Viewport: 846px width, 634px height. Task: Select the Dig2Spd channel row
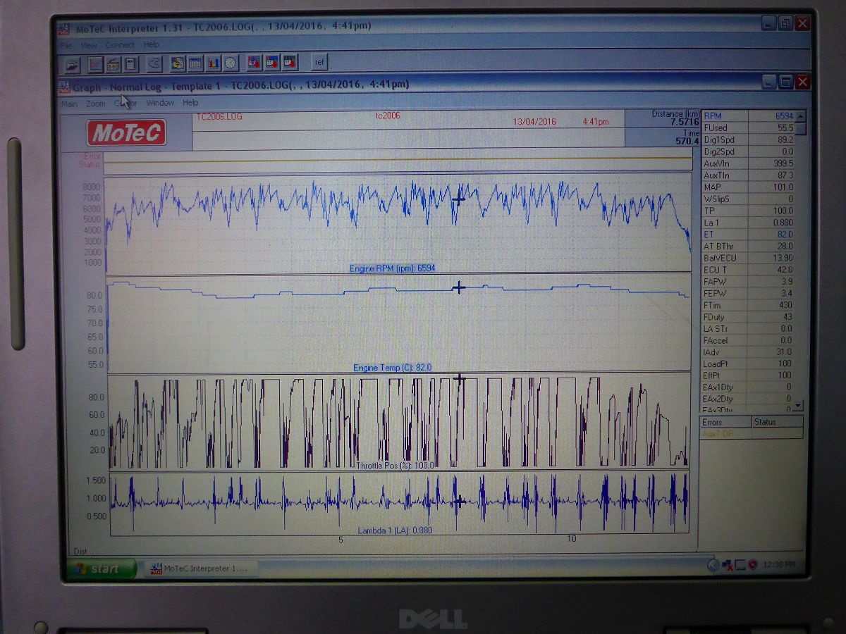click(x=748, y=151)
